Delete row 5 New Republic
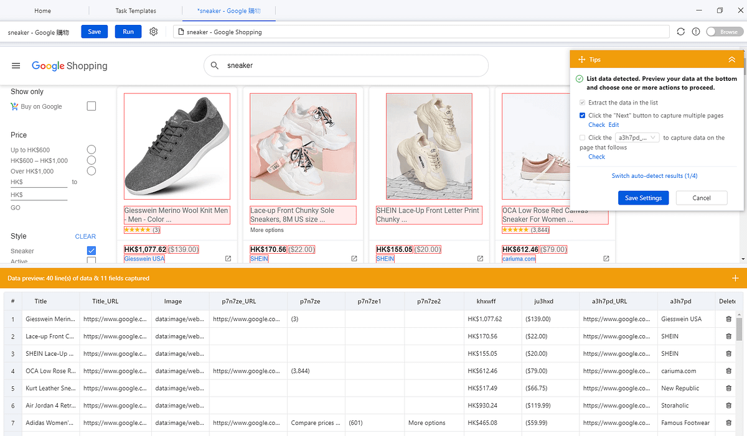The width and height of the screenshot is (747, 436). tap(728, 388)
